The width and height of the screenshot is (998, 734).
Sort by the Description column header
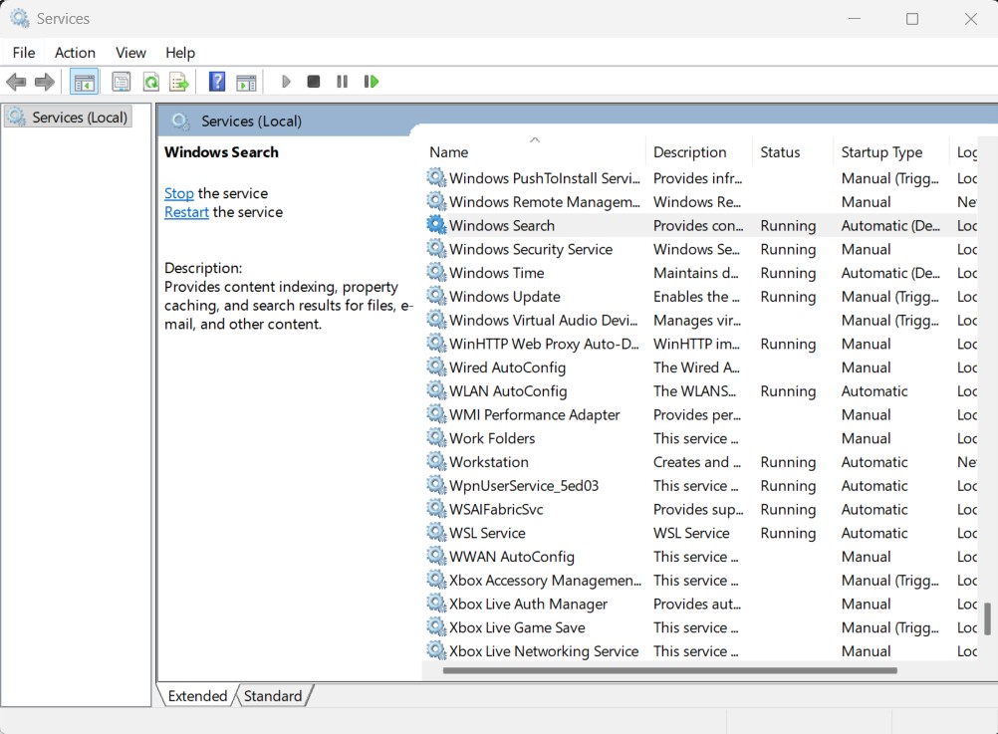click(699, 152)
